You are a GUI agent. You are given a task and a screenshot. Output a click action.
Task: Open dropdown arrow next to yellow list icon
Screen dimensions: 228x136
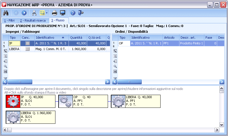[47, 13]
